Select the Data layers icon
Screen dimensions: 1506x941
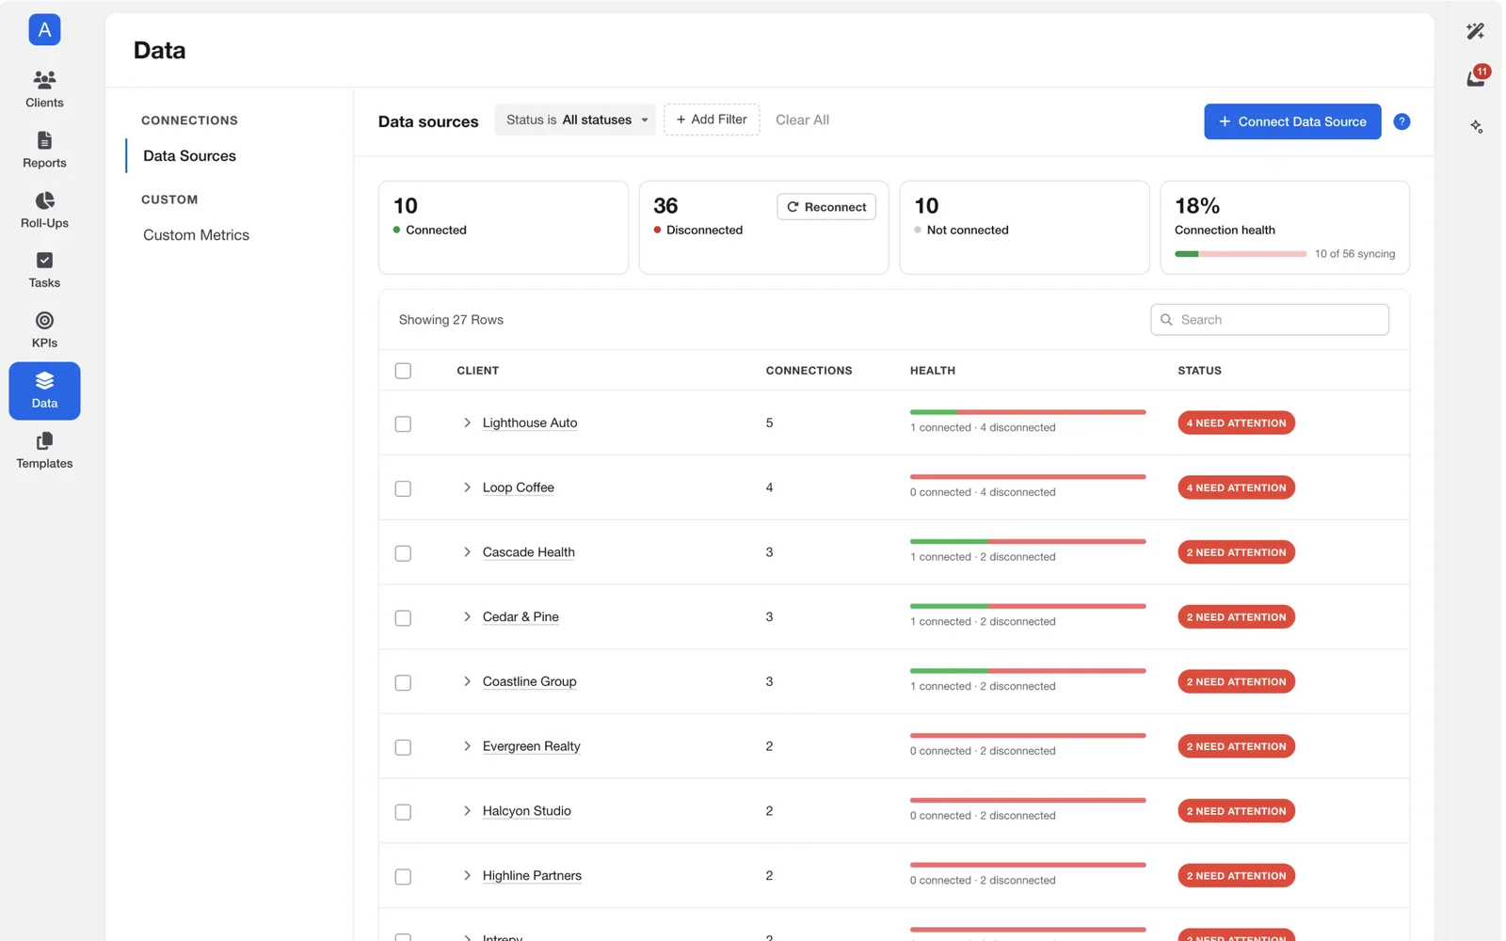tap(44, 381)
